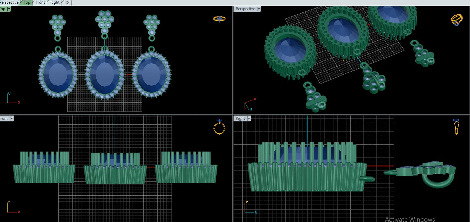Click the front-view ring icon in Front viewport

220,127
